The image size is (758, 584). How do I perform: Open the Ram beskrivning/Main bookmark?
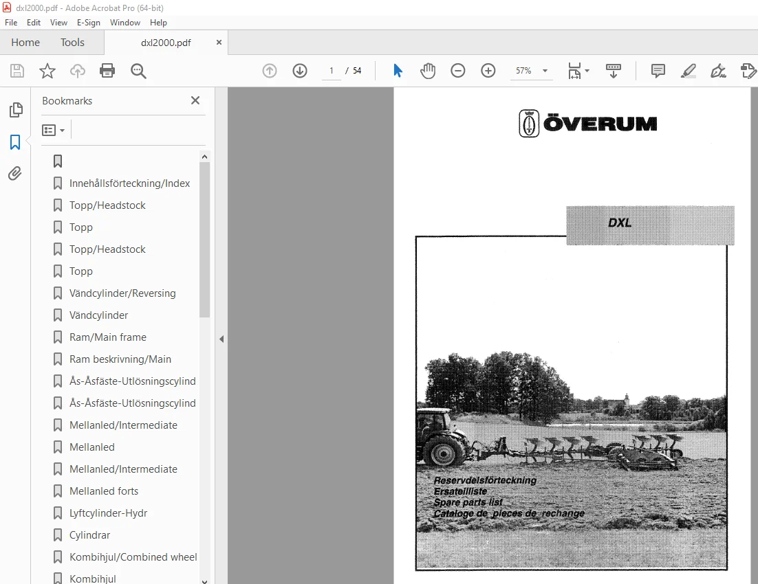click(x=120, y=359)
